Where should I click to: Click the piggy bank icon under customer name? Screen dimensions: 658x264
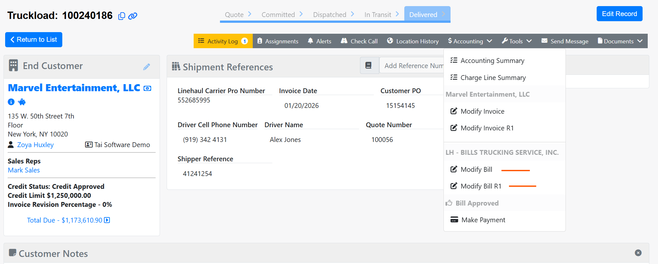coord(22,102)
